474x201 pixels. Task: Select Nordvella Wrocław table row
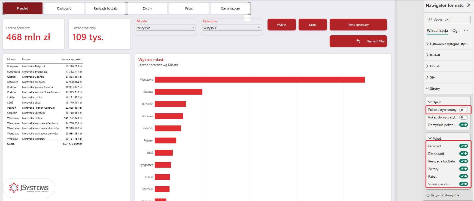[x=44, y=139]
